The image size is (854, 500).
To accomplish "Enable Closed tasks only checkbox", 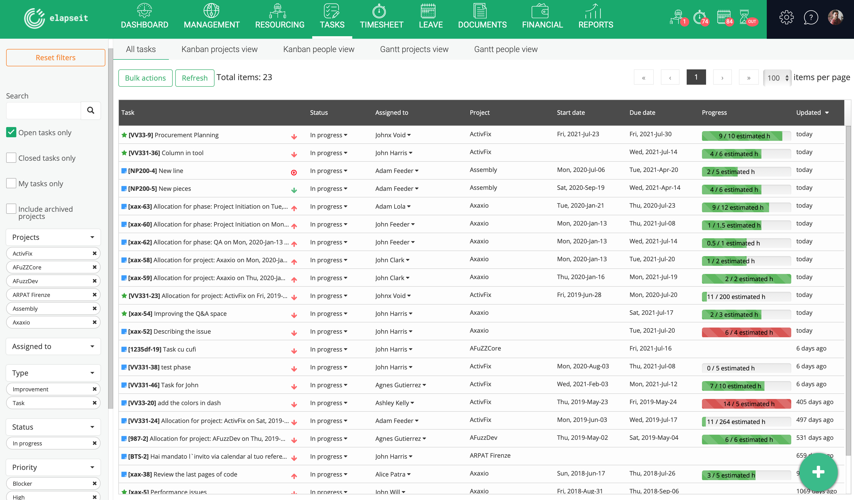I will (11, 158).
